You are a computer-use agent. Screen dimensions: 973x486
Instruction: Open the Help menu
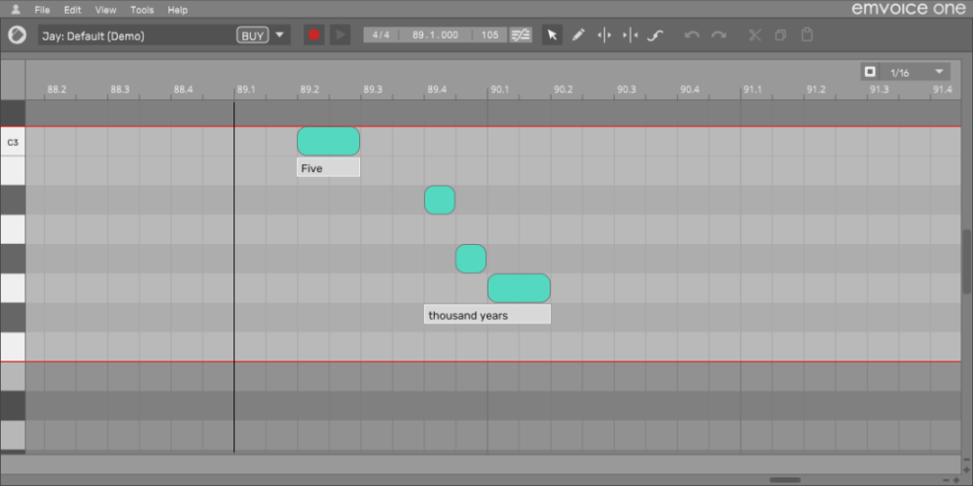(177, 10)
